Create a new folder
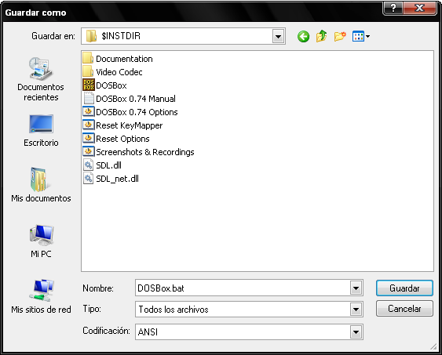Image resolution: width=442 pixels, height=355 pixels. coord(340,36)
